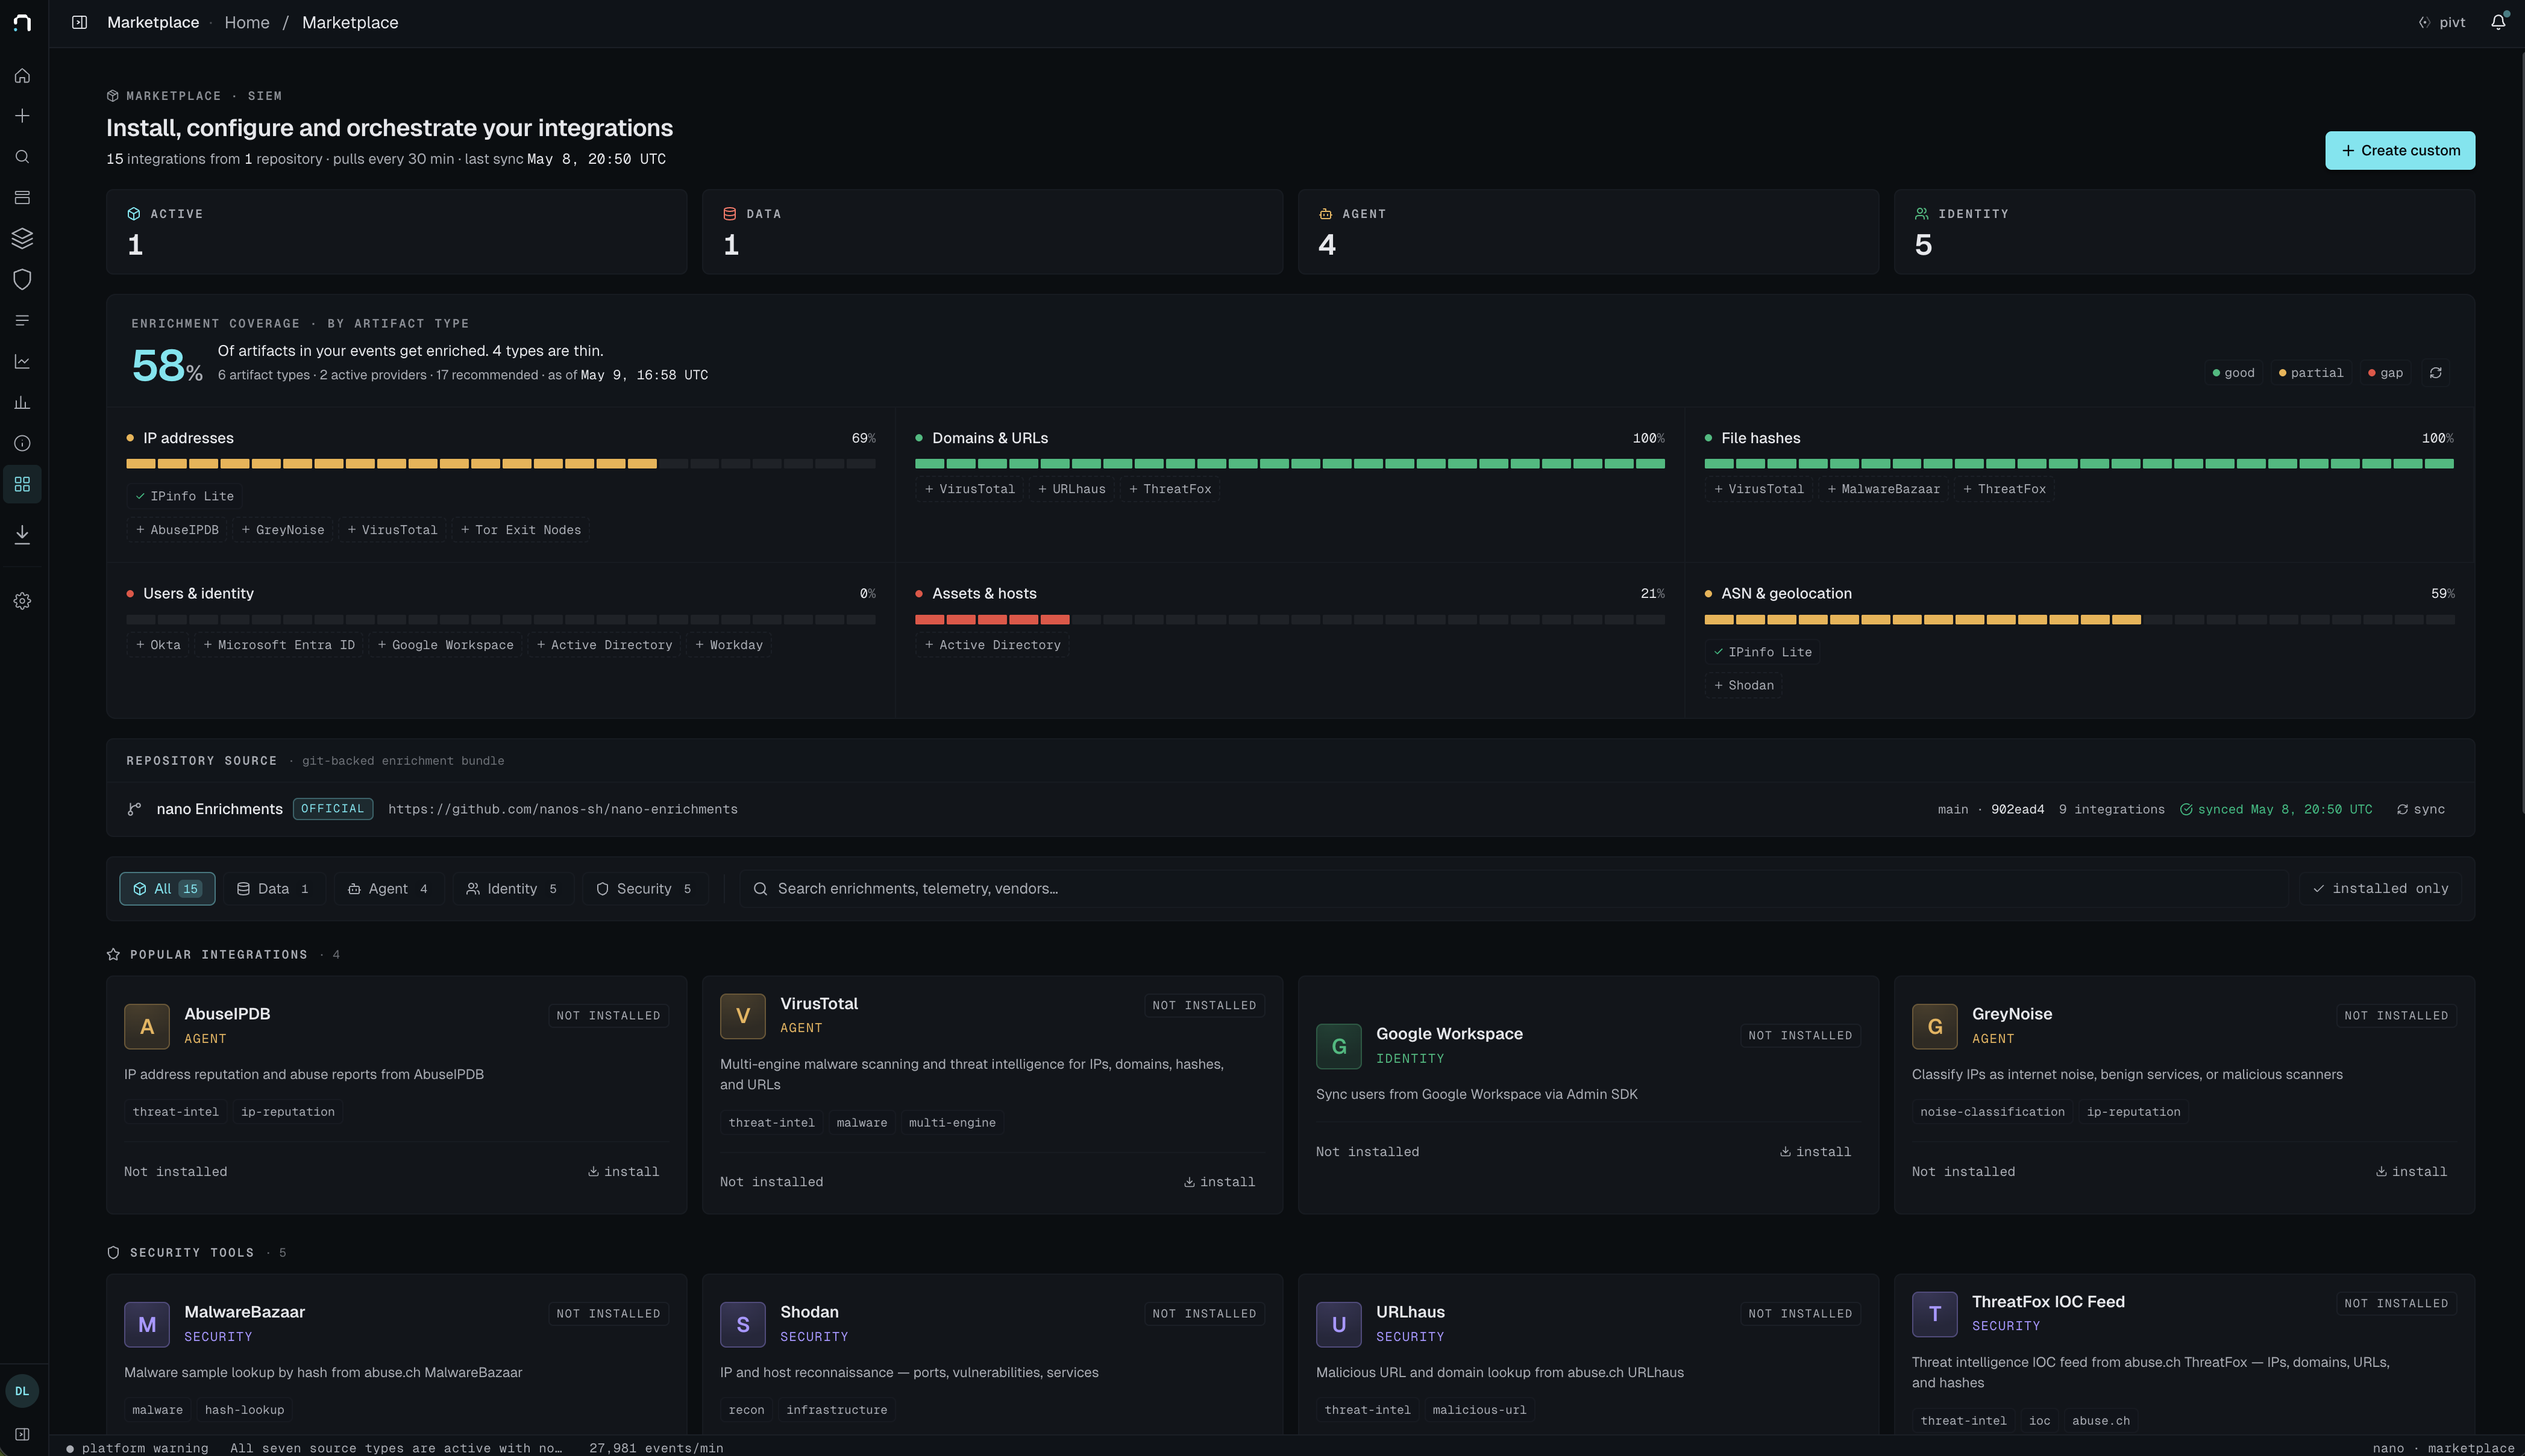Screen dimensions: 2525x1456
Task: Focus the Search enrichments input field
Action: [1514, 889]
